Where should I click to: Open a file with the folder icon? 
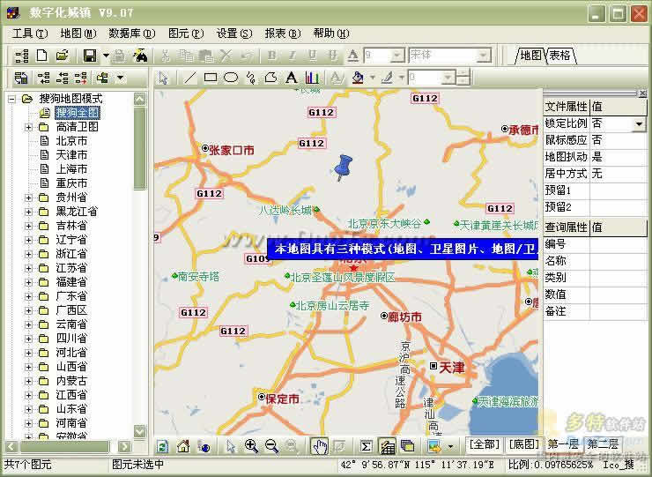tap(63, 56)
